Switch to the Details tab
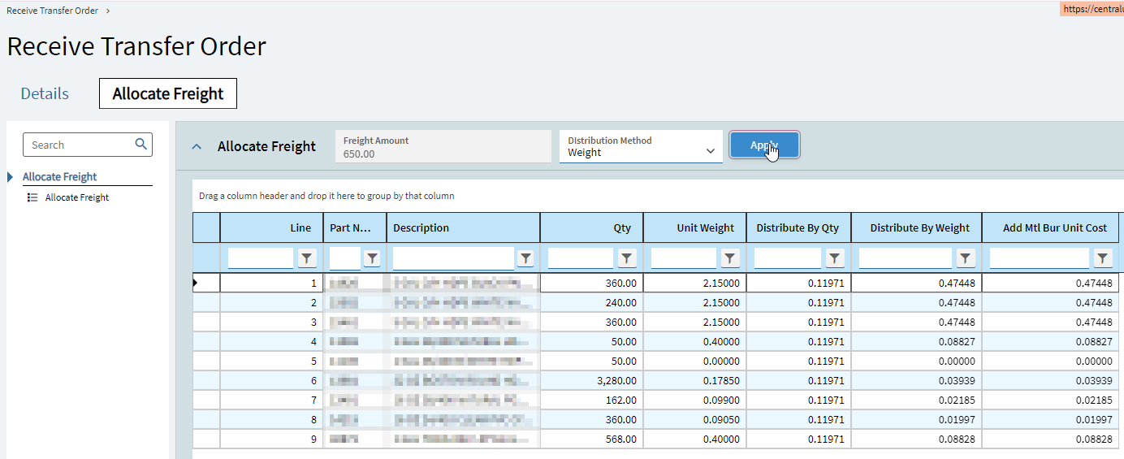This screenshot has height=459, width=1124. click(x=45, y=93)
